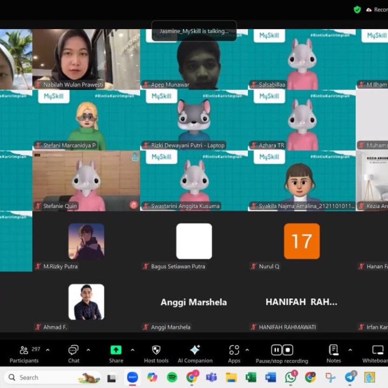Image resolution: width=388 pixels, height=388 pixels.
Task: Expand the Share options arrow
Action: click(132, 350)
